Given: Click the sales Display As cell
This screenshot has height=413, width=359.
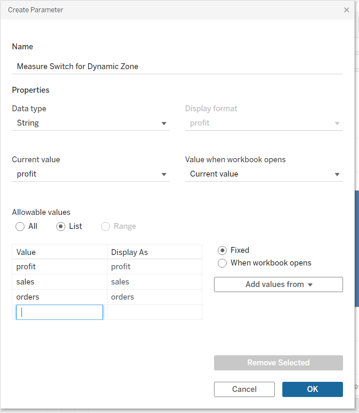Looking at the screenshot, I should 154,282.
